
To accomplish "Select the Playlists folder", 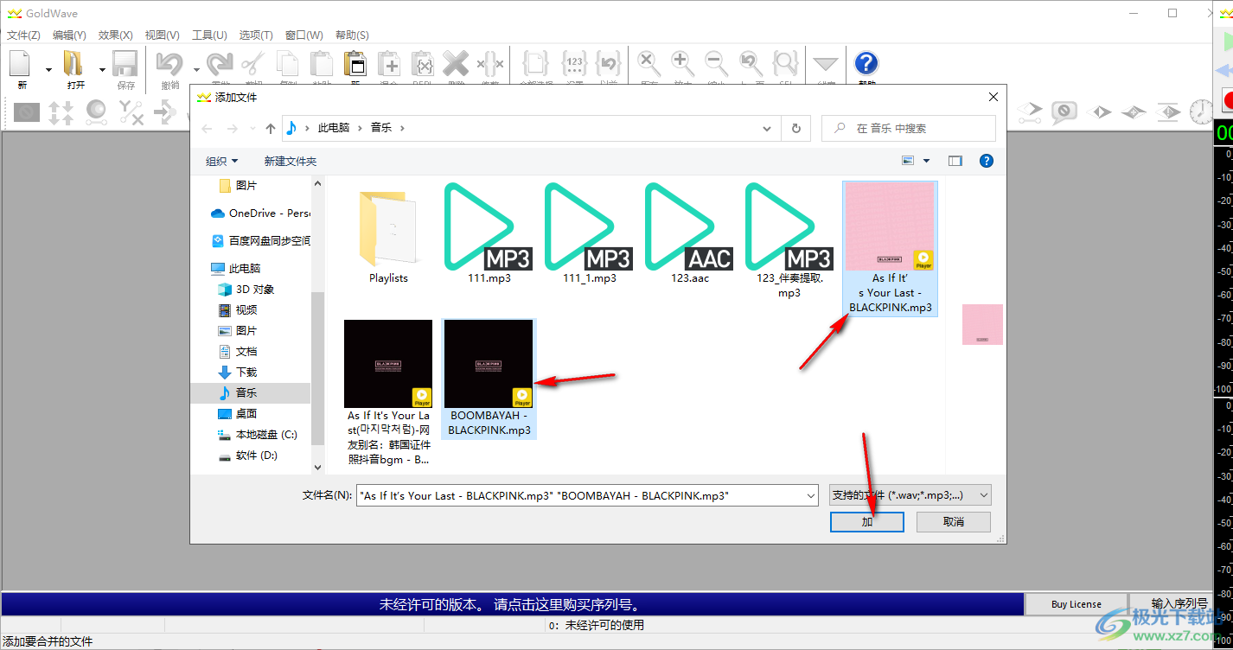I will coord(388,233).
